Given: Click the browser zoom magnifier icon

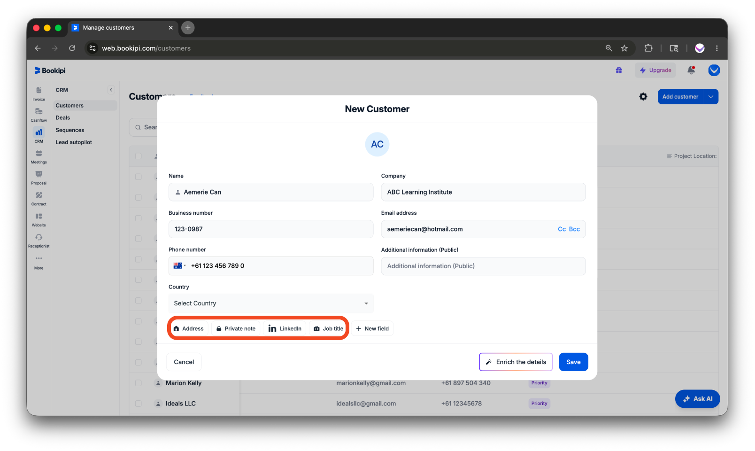Looking at the screenshot, I should coord(609,48).
